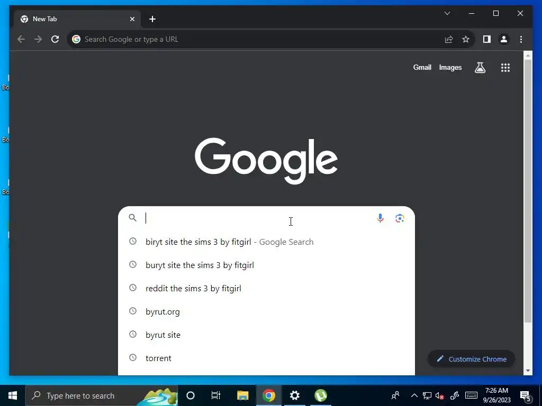The image size is (542, 406).
Task: Click the browser back arrow
Action: pyautogui.click(x=21, y=39)
